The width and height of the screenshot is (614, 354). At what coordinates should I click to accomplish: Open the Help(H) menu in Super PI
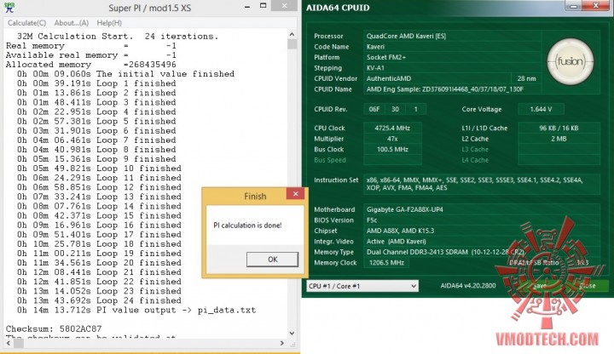[x=109, y=23]
